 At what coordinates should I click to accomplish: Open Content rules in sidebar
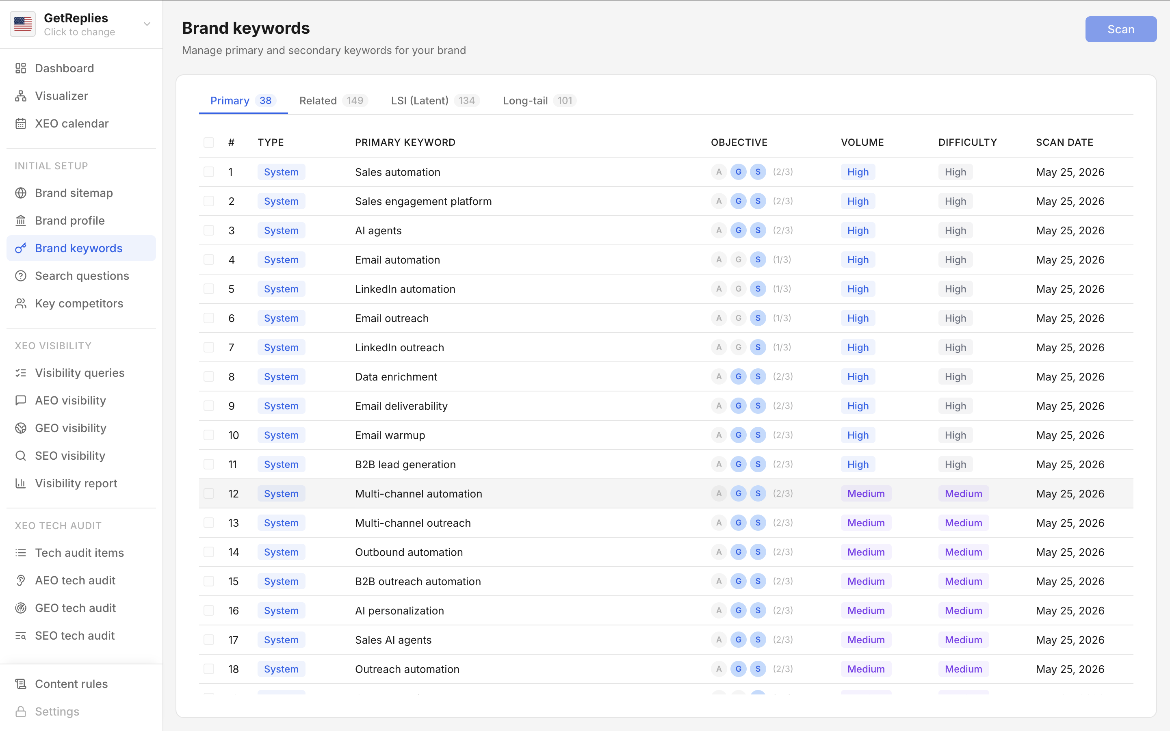pyautogui.click(x=81, y=683)
